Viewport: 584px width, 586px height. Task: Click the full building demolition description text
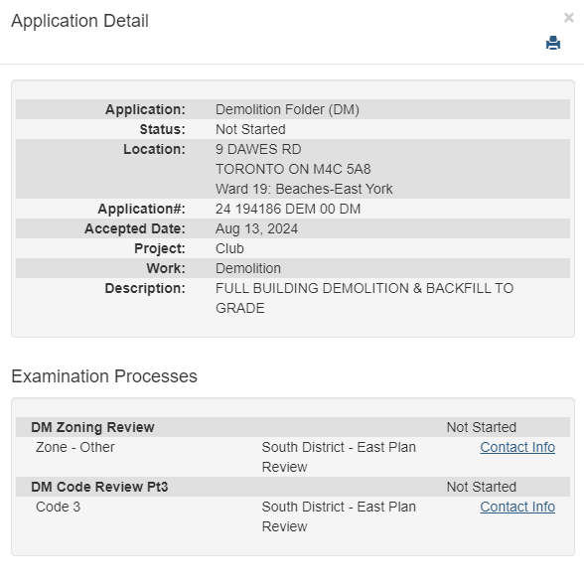point(365,298)
